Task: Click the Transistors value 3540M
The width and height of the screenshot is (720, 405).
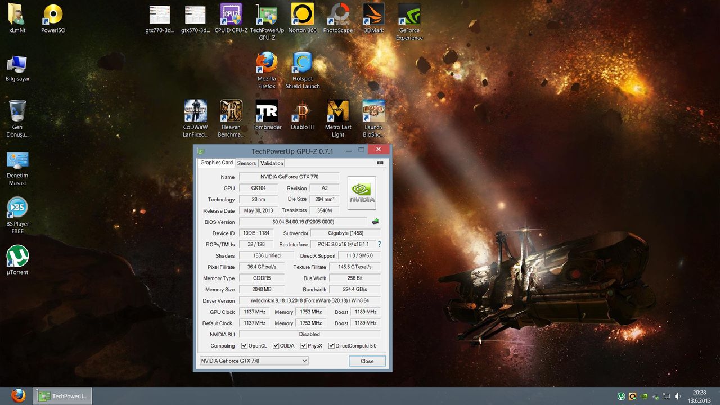Action: pyautogui.click(x=325, y=210)
